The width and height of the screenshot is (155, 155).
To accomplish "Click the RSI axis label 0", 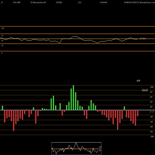I will click(2, 53).
